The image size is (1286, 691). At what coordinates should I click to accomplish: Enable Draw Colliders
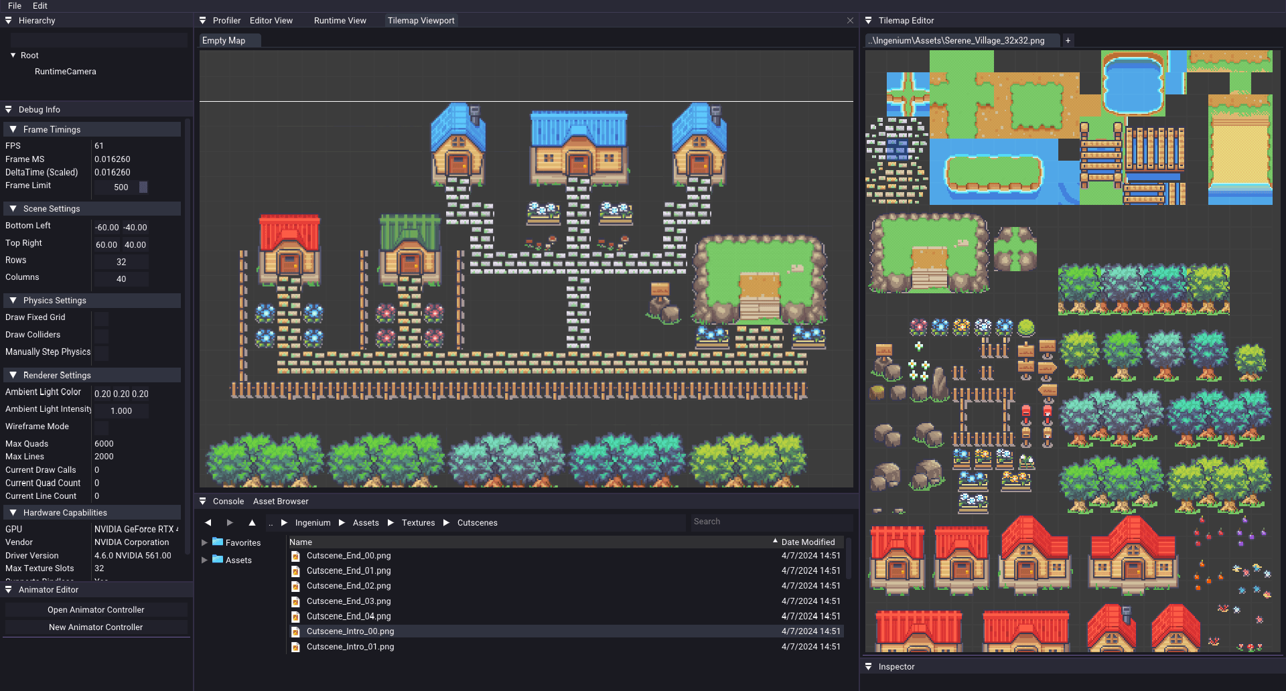pos(101,336)
